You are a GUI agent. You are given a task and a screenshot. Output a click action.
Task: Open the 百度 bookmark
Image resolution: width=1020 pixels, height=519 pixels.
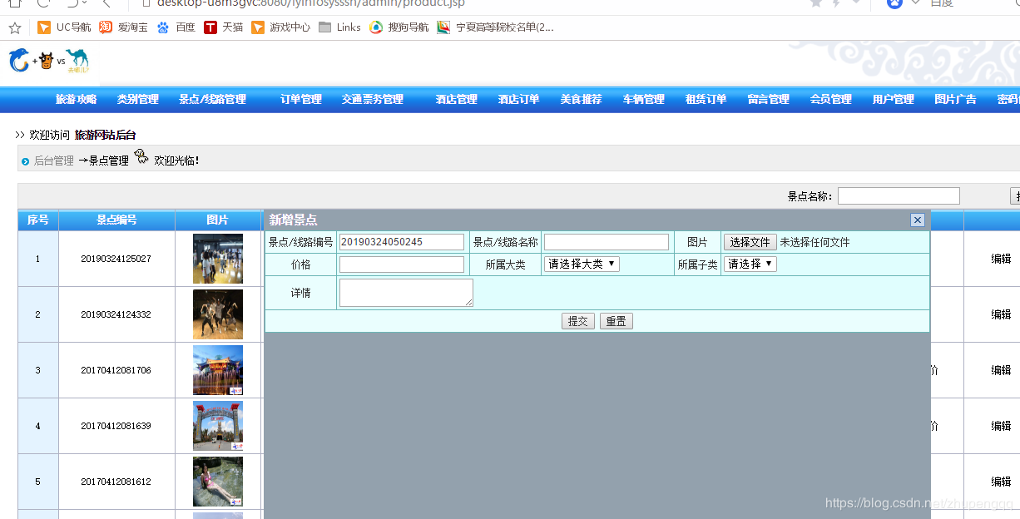(x=176, y=27)
